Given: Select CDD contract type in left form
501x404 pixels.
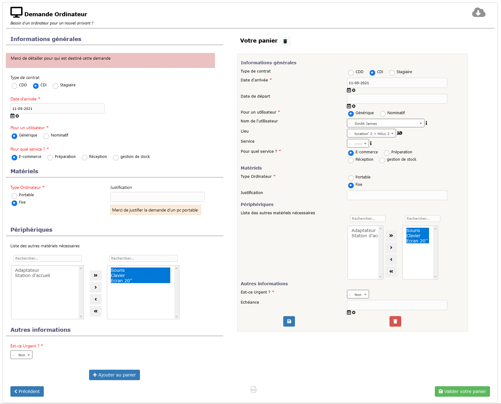Looking at the screenshot, I should pos(14,86).
